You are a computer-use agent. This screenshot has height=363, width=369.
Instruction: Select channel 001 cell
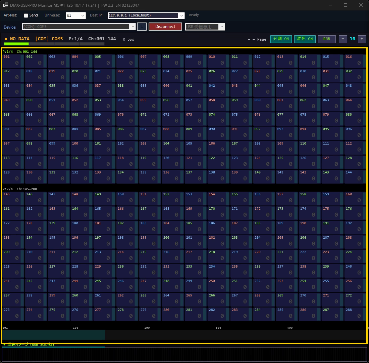(13, 61)
